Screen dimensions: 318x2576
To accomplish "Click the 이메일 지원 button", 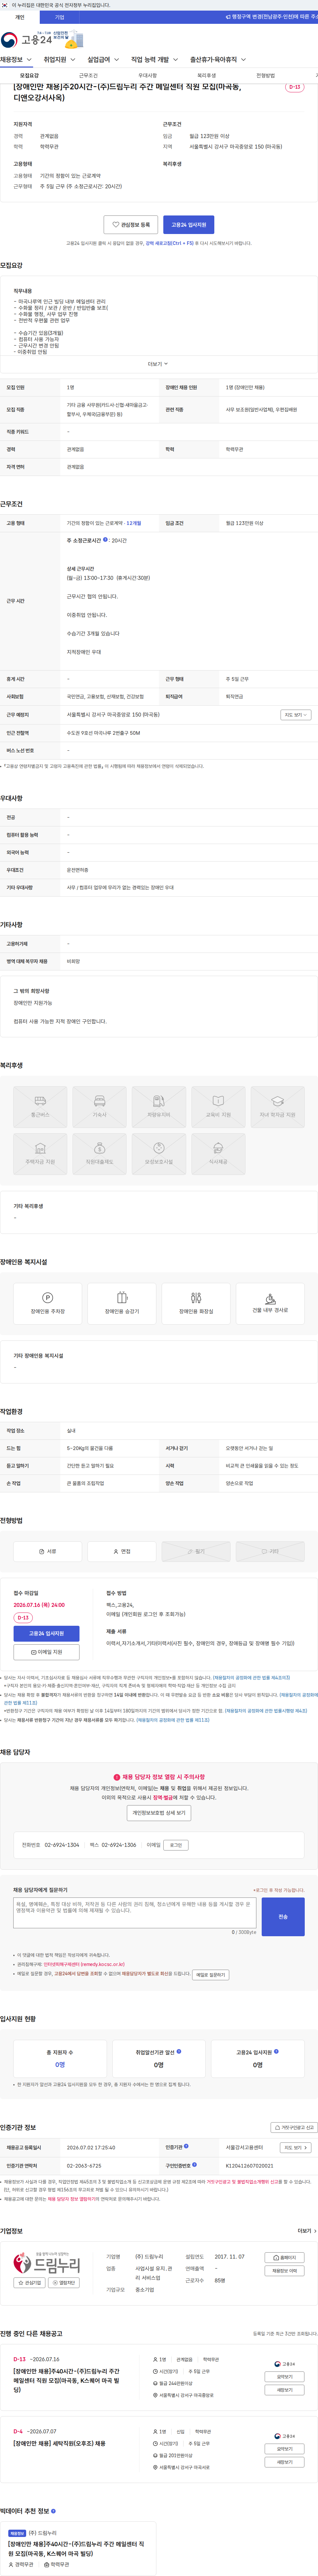I will pos(46,1652).
